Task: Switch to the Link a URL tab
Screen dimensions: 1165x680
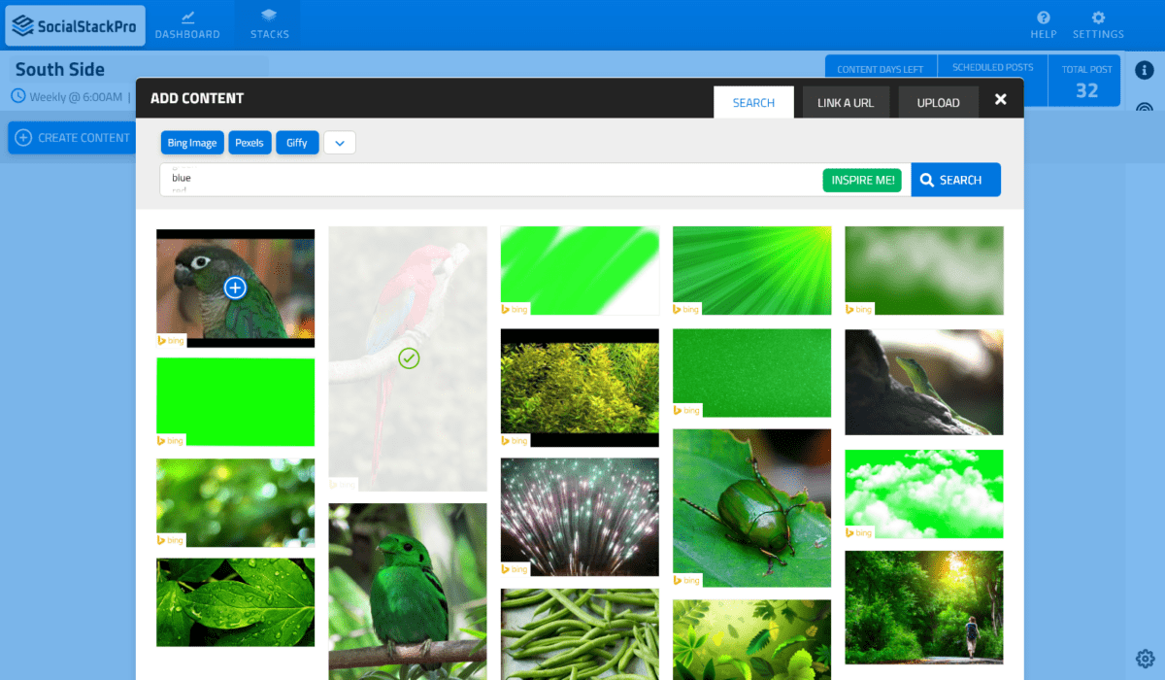Action: pos(845,103)
